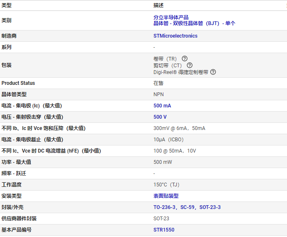Click help icon next to 剪切带 (CT)

pyautogui.click(x=190, y=65)
